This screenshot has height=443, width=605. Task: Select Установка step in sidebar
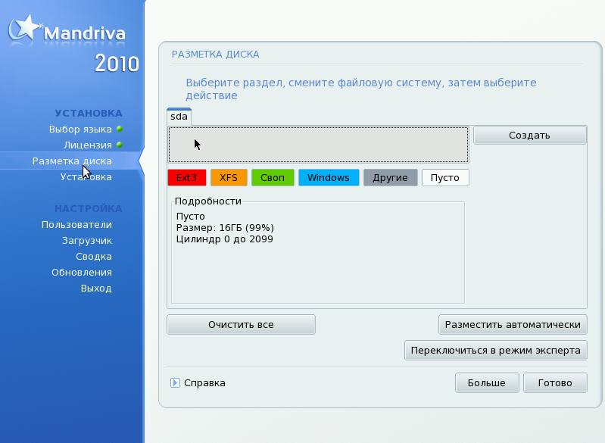click(86, 176)
